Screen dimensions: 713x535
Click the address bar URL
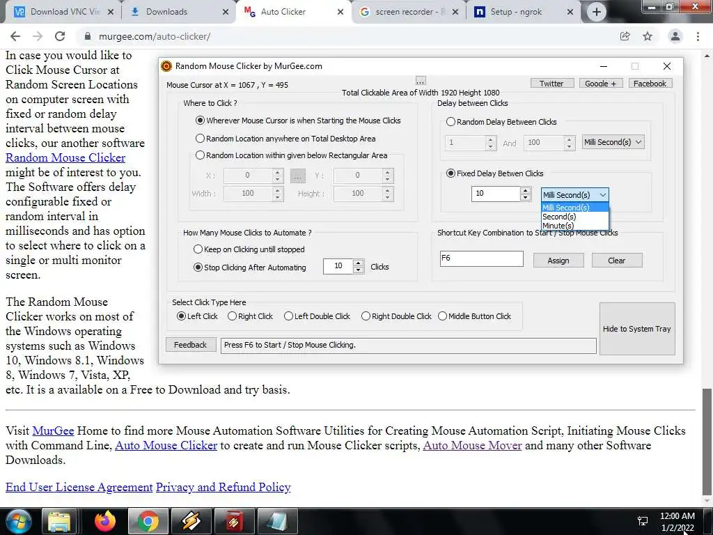(155, 36)
